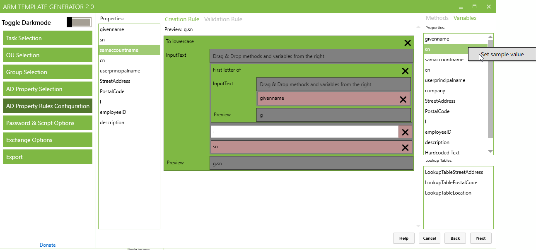Click the First letter of InputText drop zone
Image resolution: width=536 pixels, height=250 pixels.
click(x=334, y=84)
